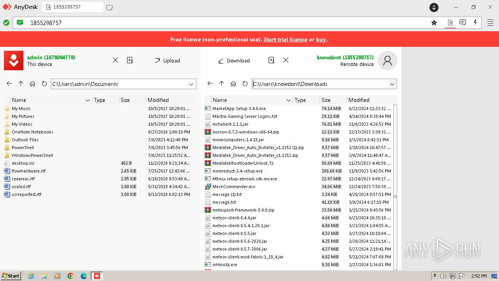The width and height of the screenshot is (499, 281).
Task: Click the local device AnyDesk avatar icon
Action: [14, 60]
